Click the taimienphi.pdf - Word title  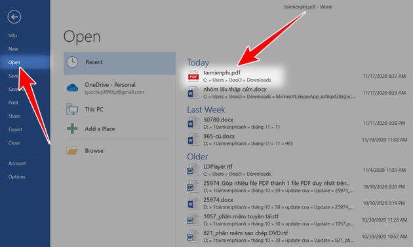tap(307, 7)
